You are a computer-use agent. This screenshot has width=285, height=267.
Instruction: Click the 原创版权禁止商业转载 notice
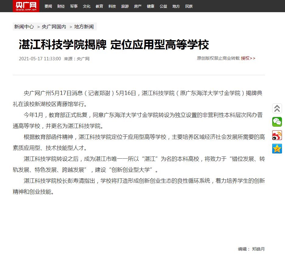coord(218,58)
